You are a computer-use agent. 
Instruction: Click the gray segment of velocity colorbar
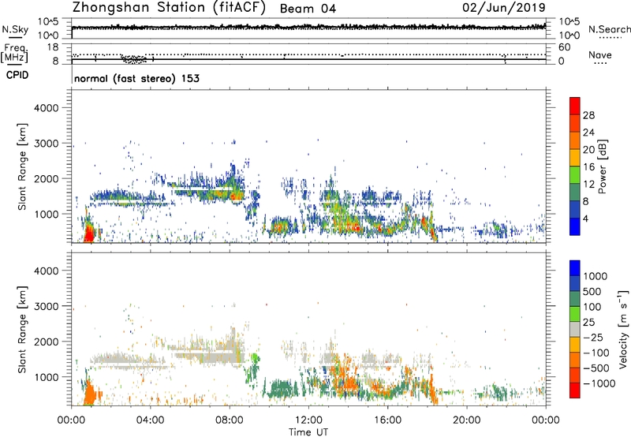coord(575,329)
